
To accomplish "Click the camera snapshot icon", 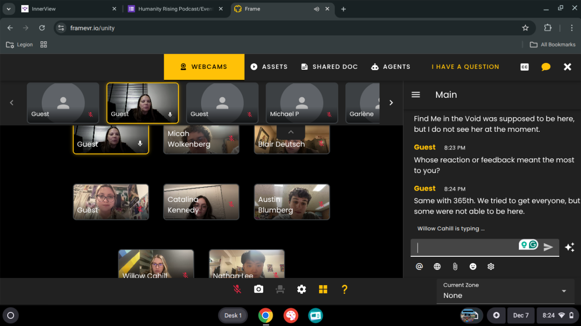I will (259, 289).
